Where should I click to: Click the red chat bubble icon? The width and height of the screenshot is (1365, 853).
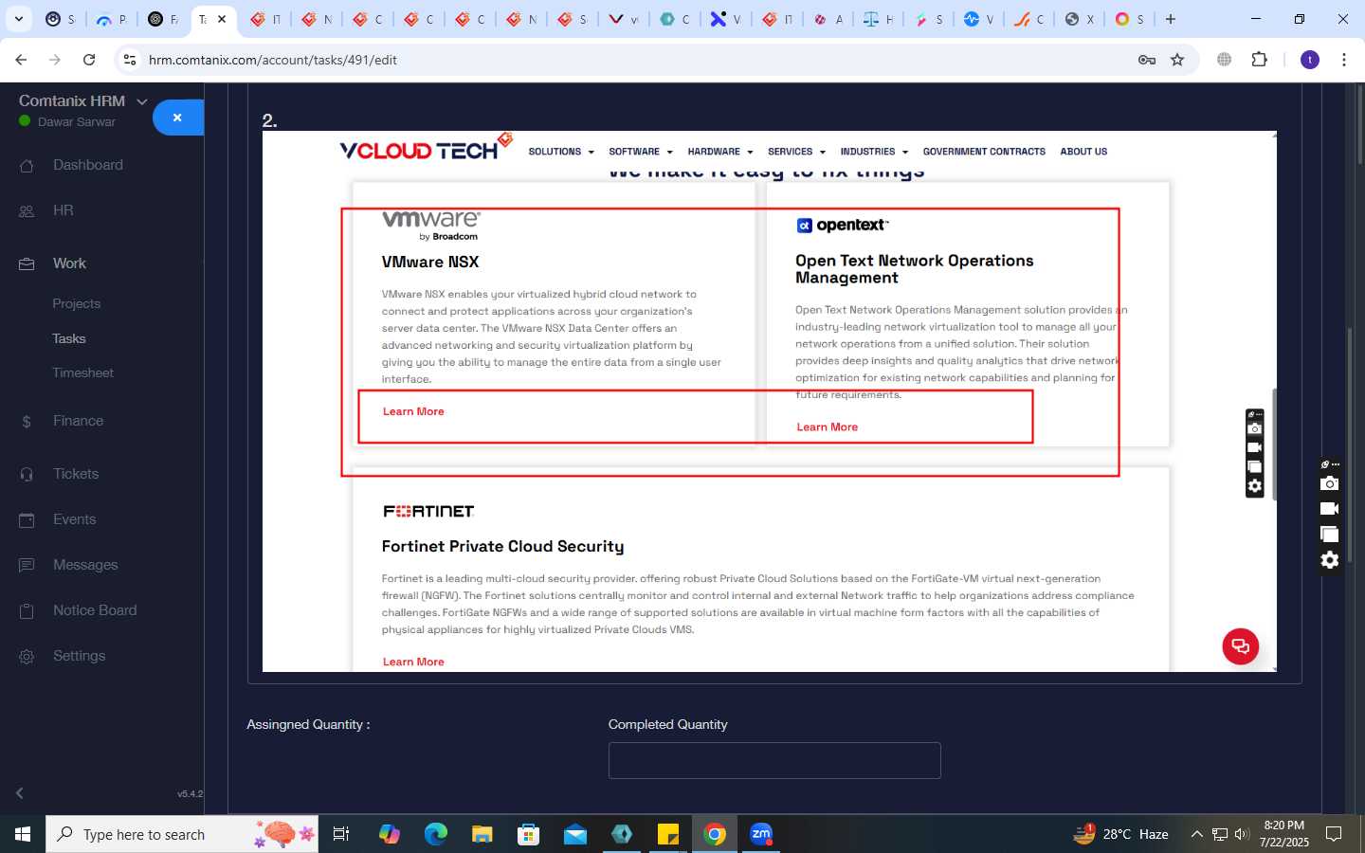tap(1241, 646)
